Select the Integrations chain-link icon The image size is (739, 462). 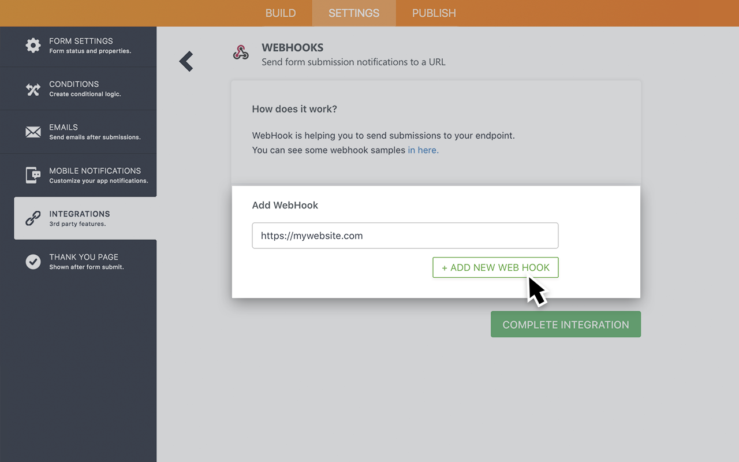(33, 218)
